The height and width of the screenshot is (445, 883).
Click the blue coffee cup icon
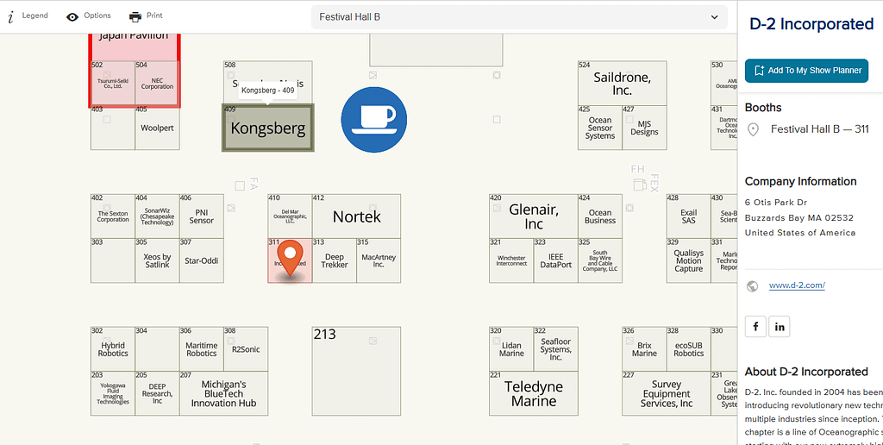click(374, 119)
